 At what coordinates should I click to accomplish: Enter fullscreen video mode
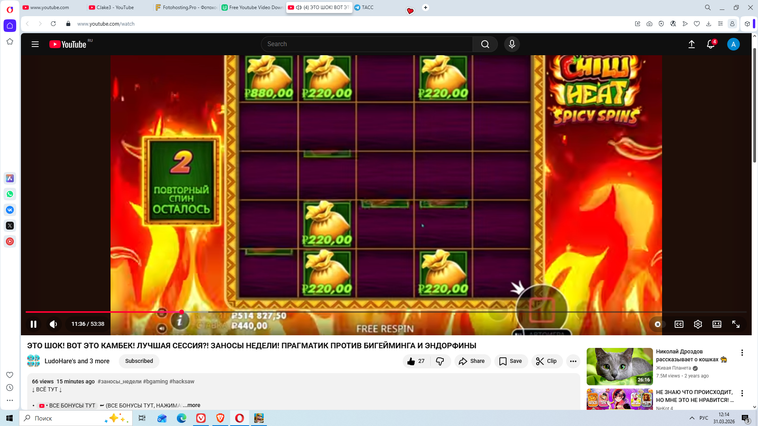[735, 324]
